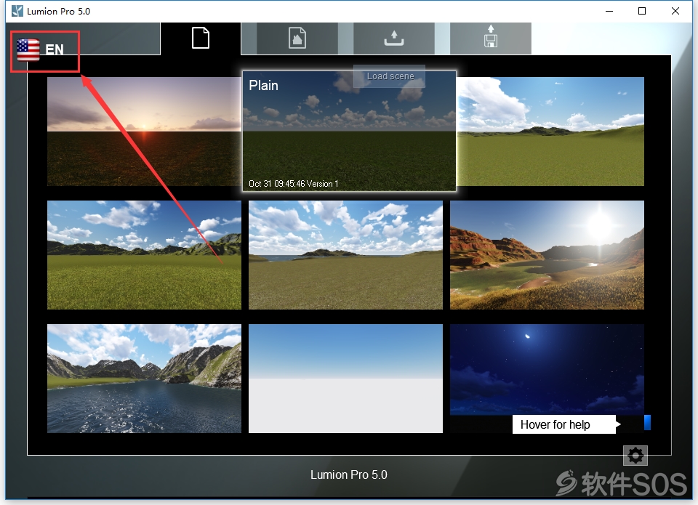Open the Load scene tab
Screen dimensions: 698x505
tap(394, 39)
